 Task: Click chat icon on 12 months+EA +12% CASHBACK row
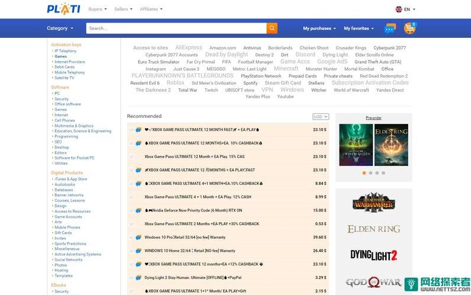139,264
